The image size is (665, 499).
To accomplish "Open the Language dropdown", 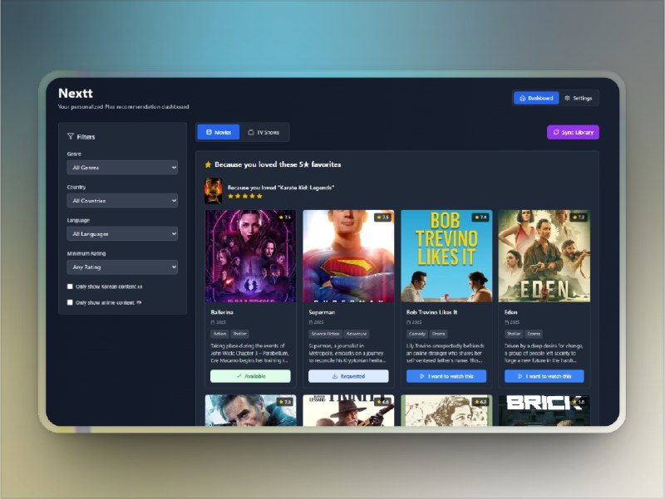I will (x=122, y=234).
